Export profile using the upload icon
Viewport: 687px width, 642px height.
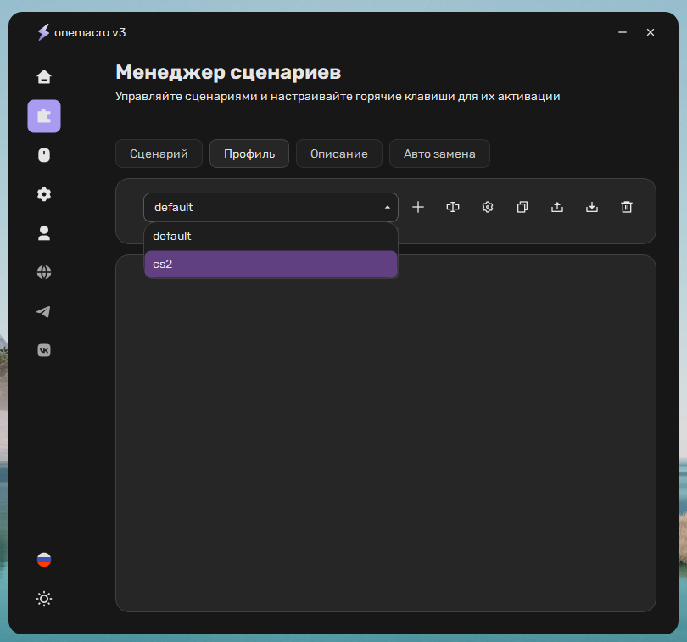[557, 207]
